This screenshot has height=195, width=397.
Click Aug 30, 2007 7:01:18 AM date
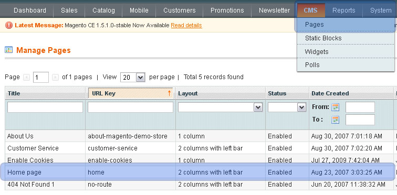click(x=347, y=136)
